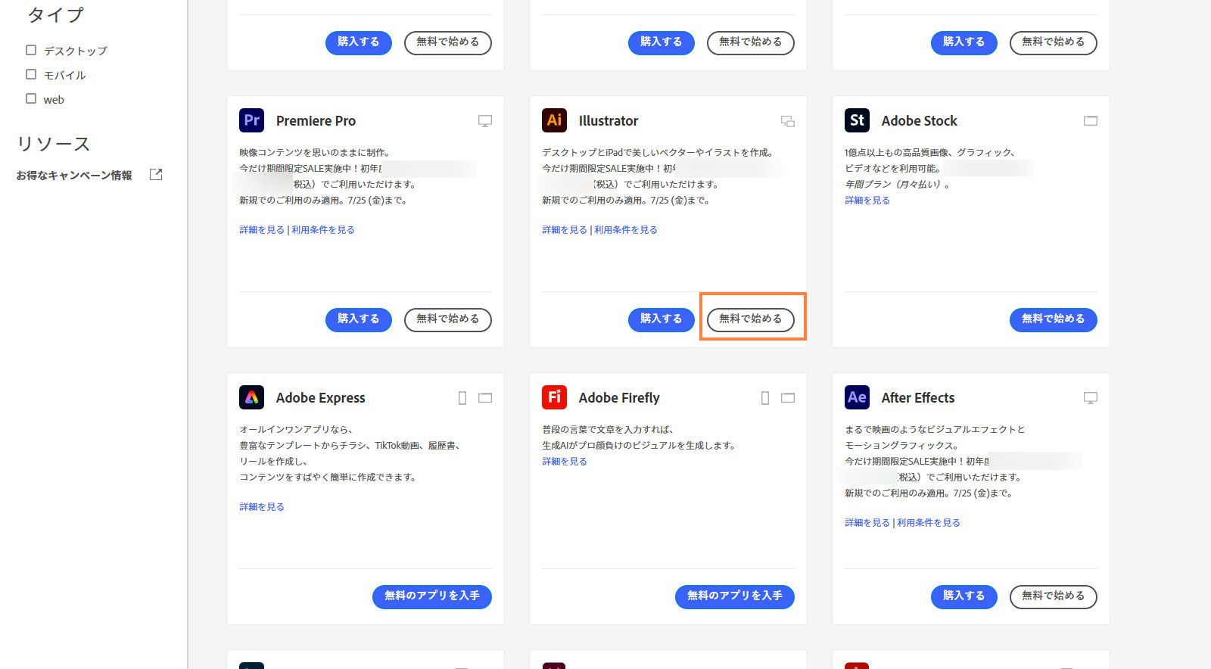Click 購入する on the Premiere Pro card
1211x669 pixels.
(359, 319)
